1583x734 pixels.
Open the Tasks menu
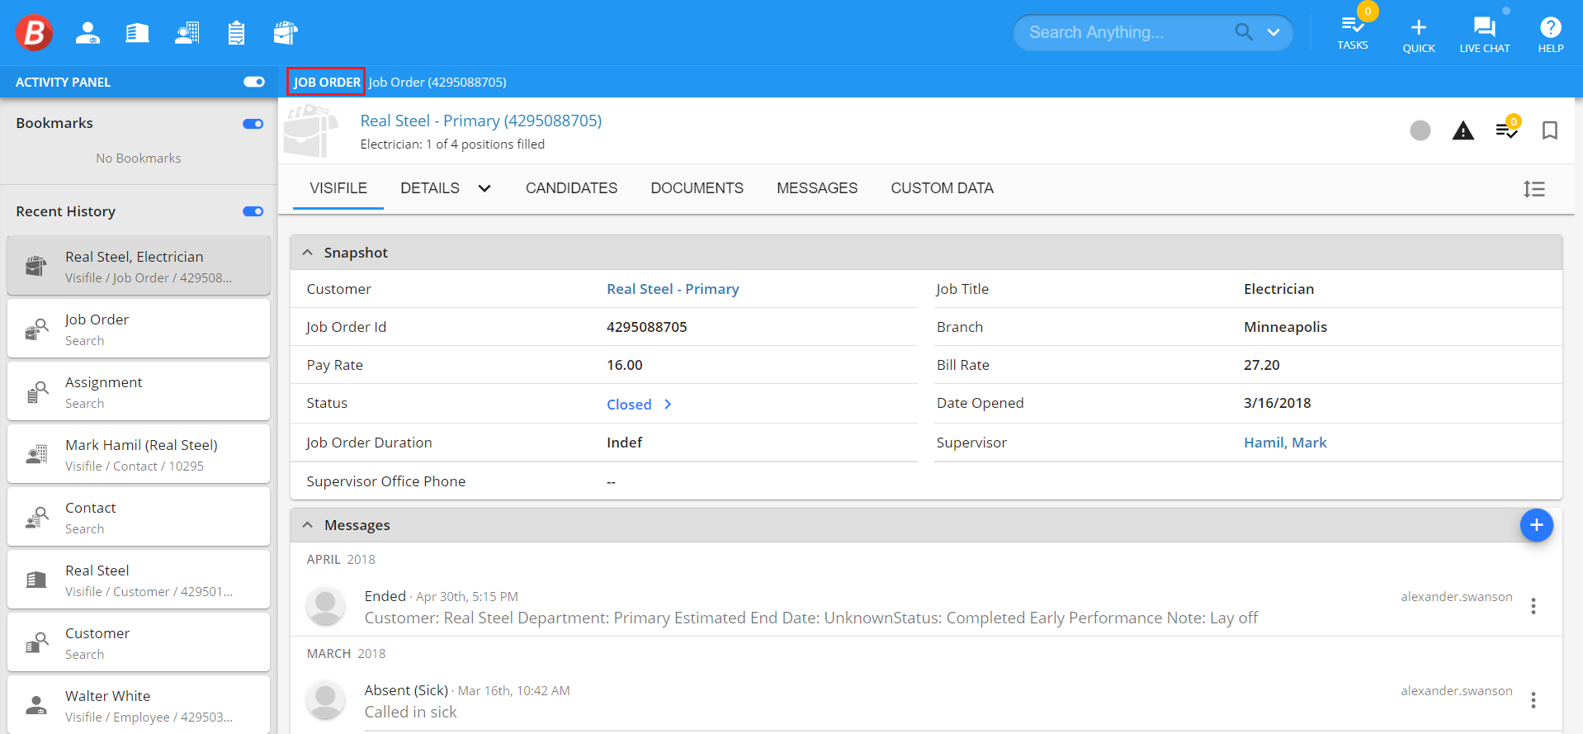1353,33
